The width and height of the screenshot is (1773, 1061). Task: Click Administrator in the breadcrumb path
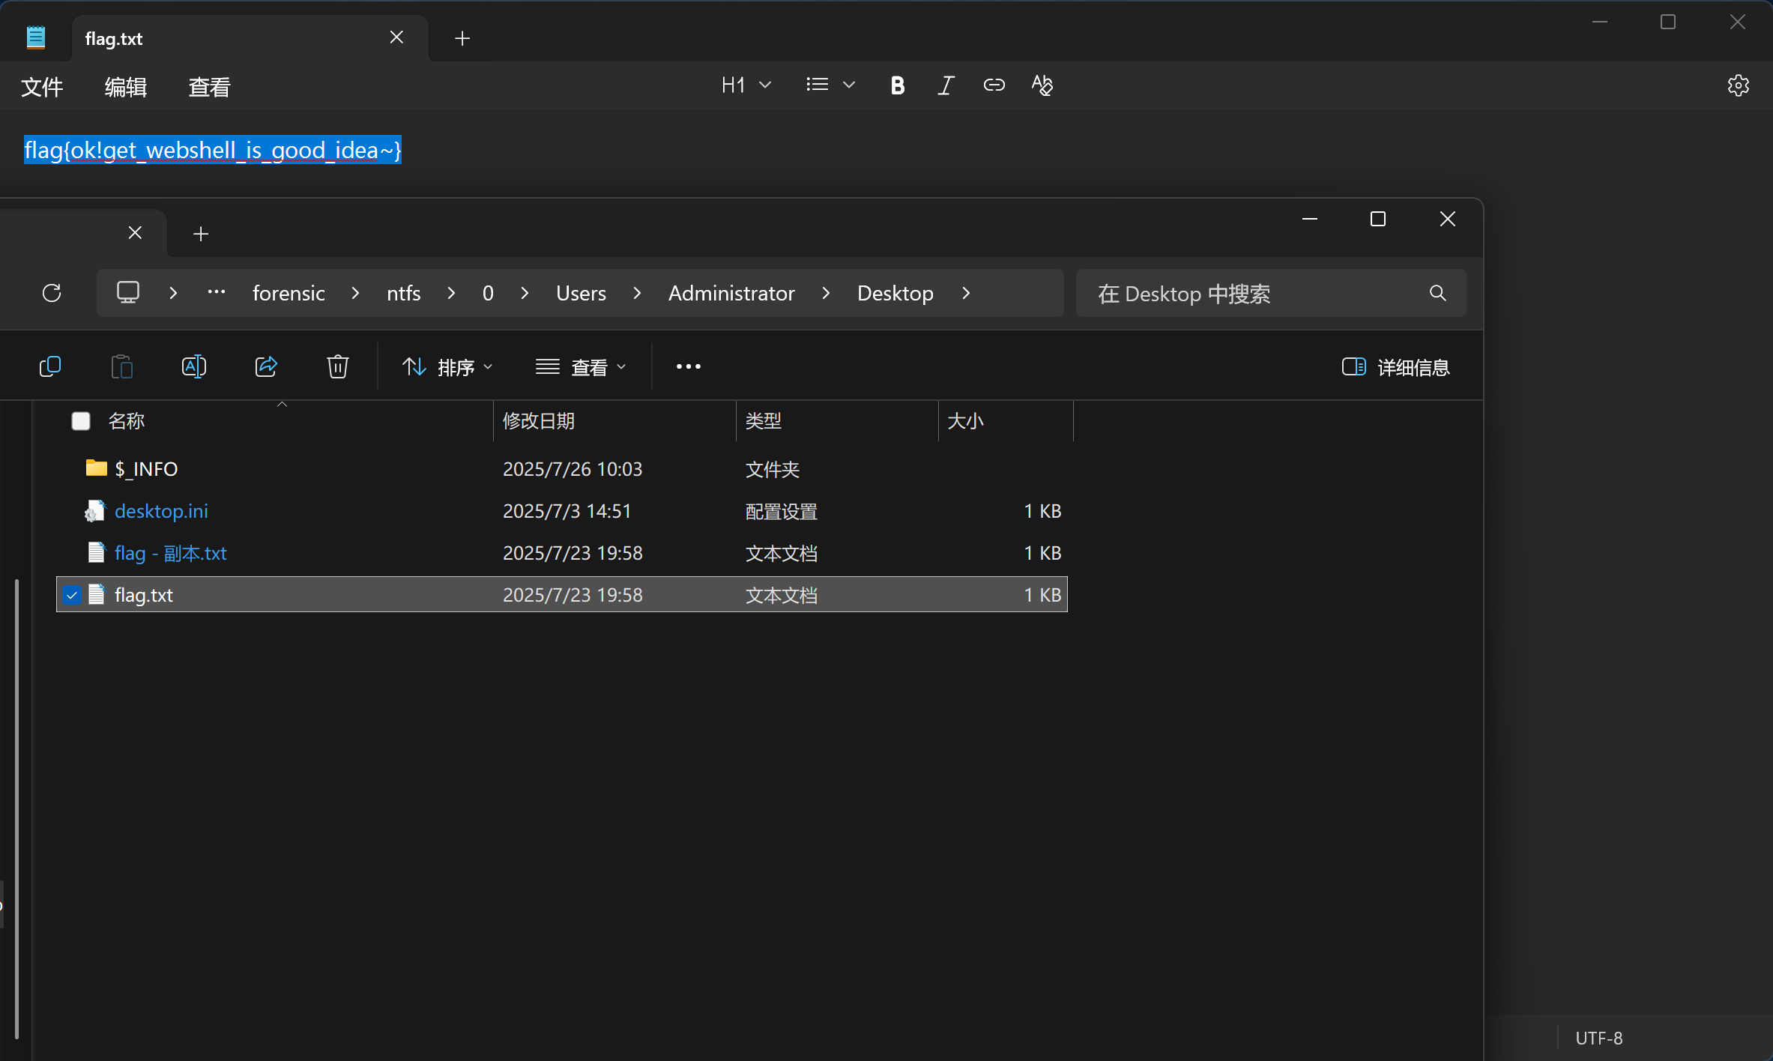coord(731,293)
